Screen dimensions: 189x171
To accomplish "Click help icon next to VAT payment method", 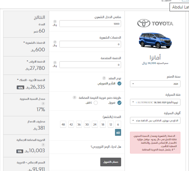I will point(74,97).
